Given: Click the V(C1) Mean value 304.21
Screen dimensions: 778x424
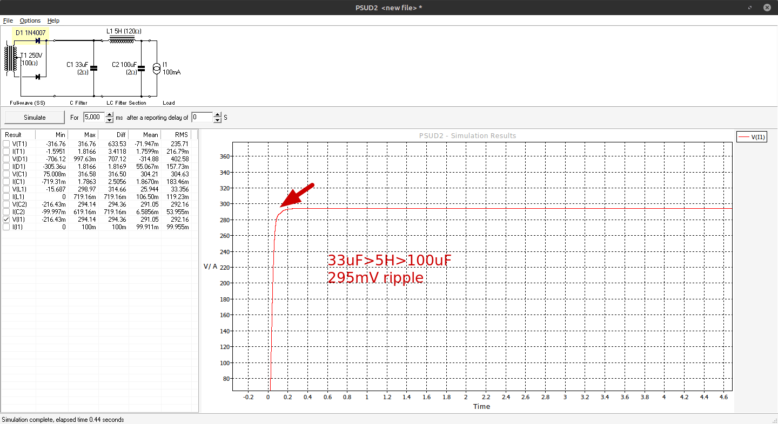Looking at the screenshot, I should [x=150, y=174].
